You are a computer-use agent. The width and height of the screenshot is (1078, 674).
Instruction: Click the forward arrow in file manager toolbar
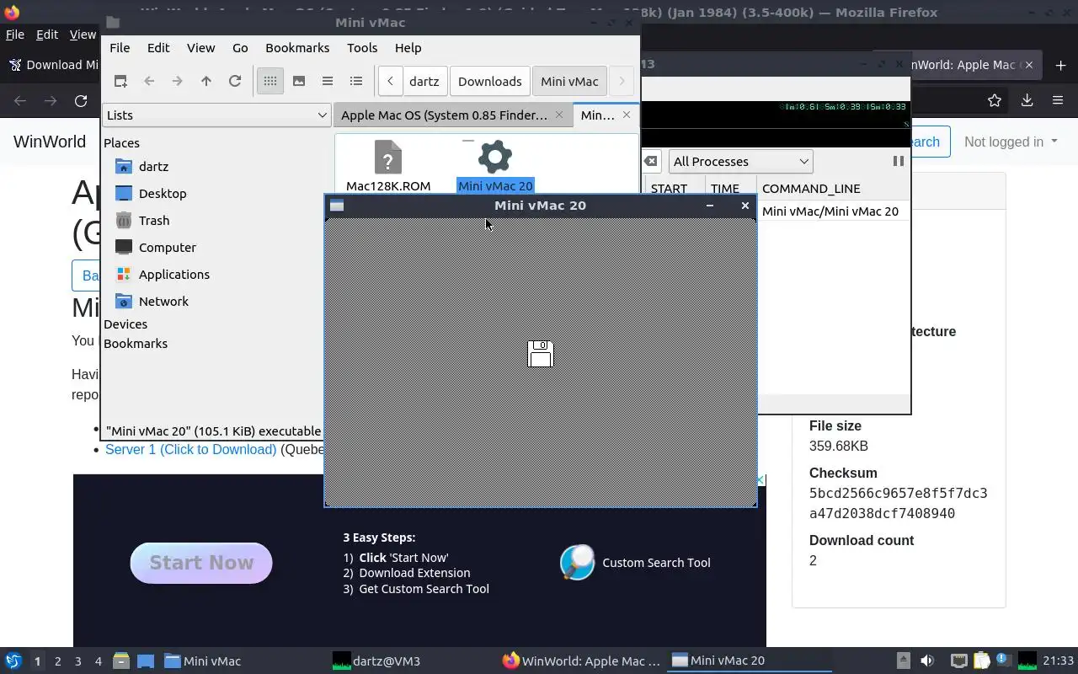click(x=177, y=81)
